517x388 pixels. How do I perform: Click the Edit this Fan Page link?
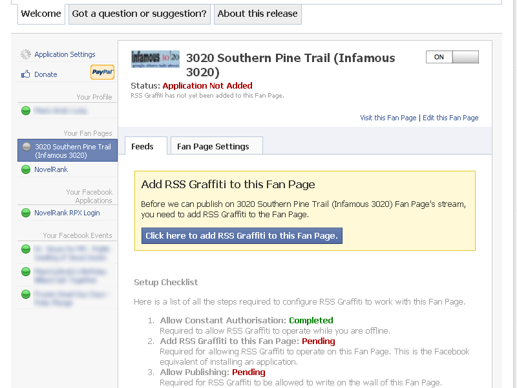[x=450, y=118]
